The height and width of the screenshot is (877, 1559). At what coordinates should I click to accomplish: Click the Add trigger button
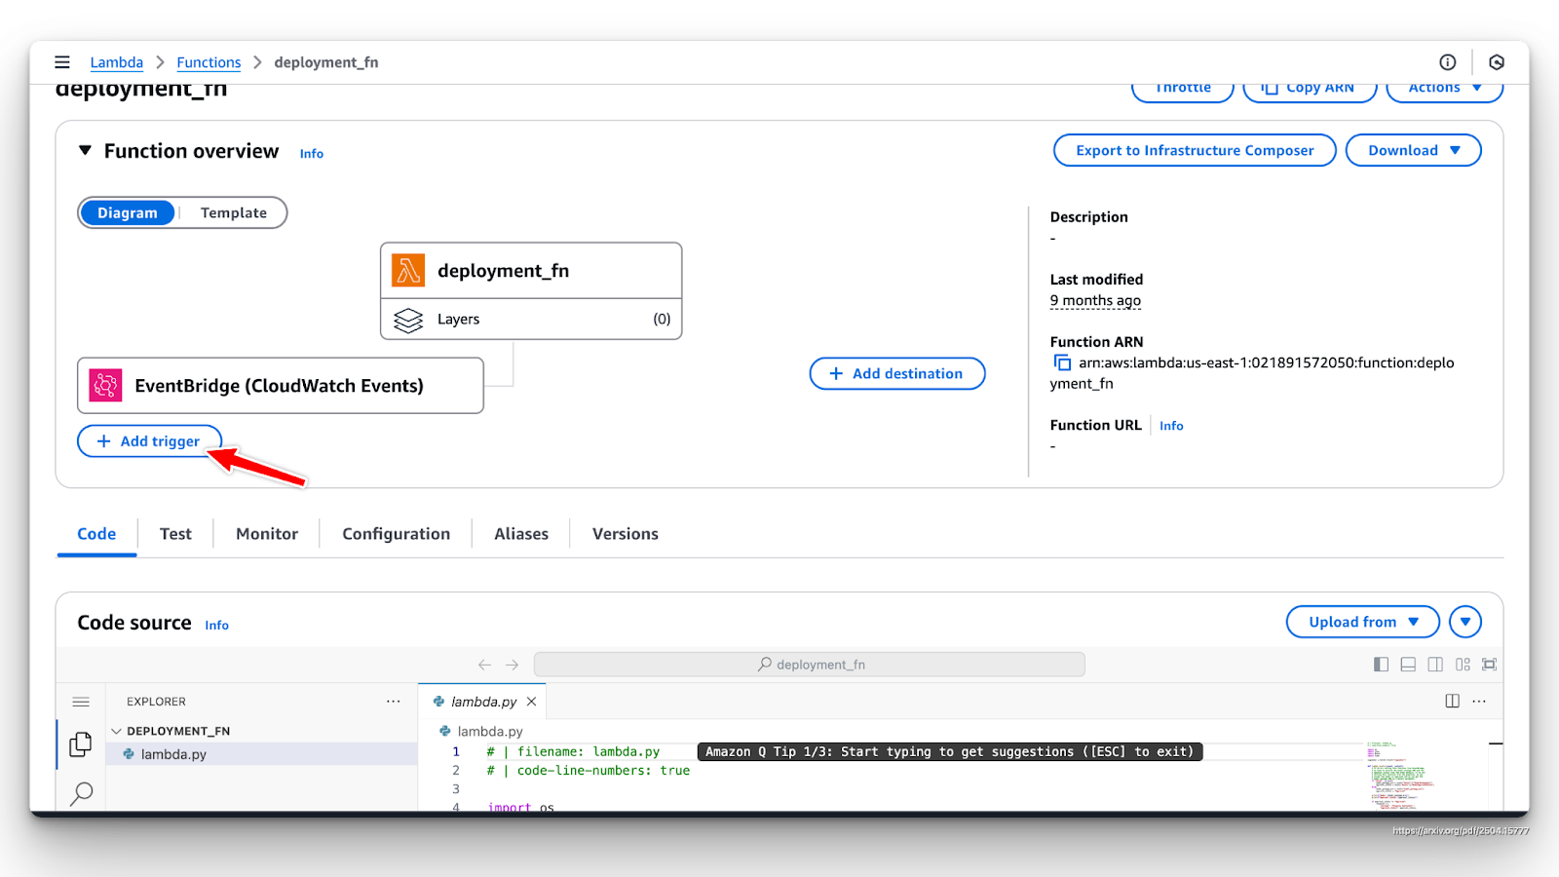[x=149, y=441]
